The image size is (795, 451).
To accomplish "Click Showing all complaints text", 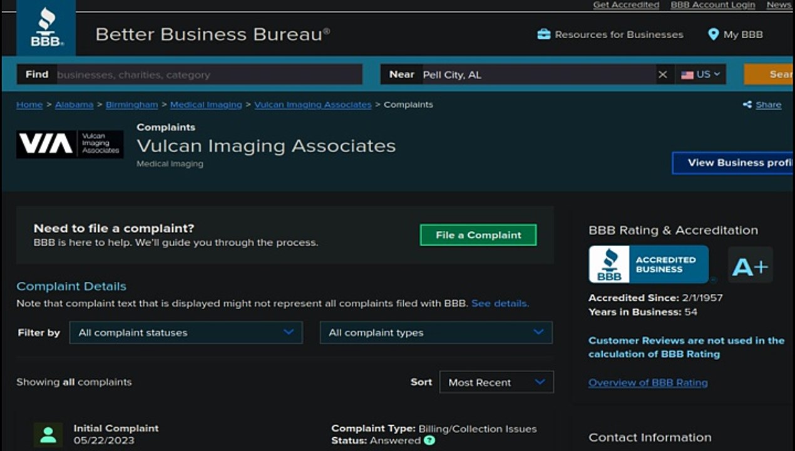I will pyautogui.click(x=74, y=382).
